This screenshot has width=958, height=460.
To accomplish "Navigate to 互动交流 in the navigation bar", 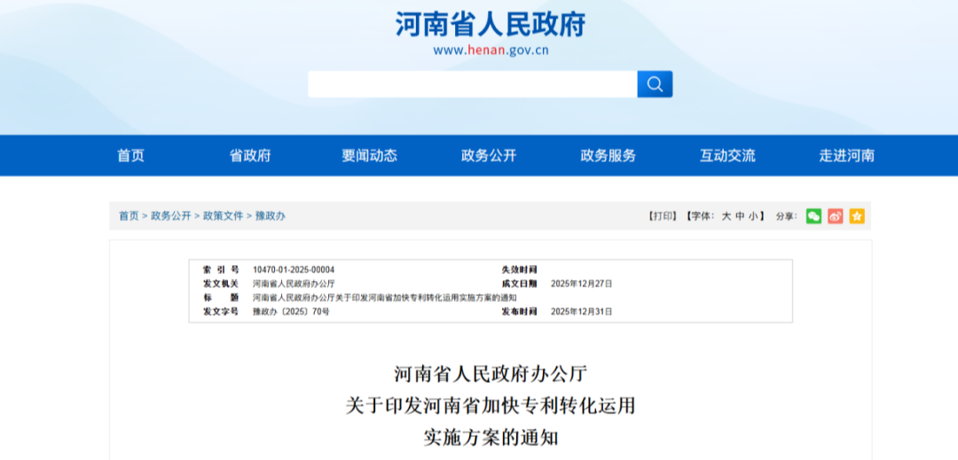I will coord(727,156).
